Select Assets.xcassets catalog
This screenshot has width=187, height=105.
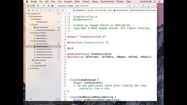point(40,60)
